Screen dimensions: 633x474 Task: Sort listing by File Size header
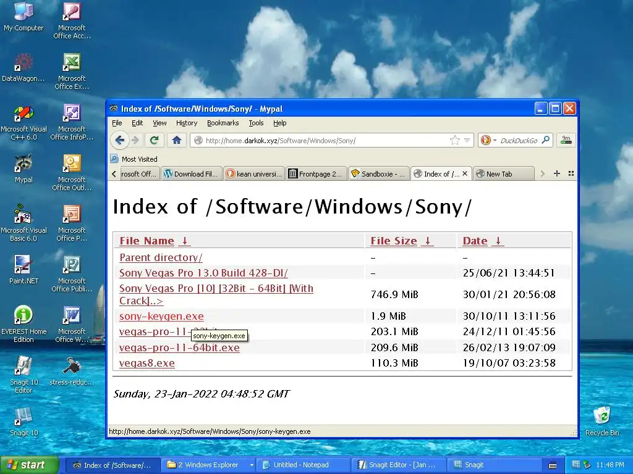401,241
